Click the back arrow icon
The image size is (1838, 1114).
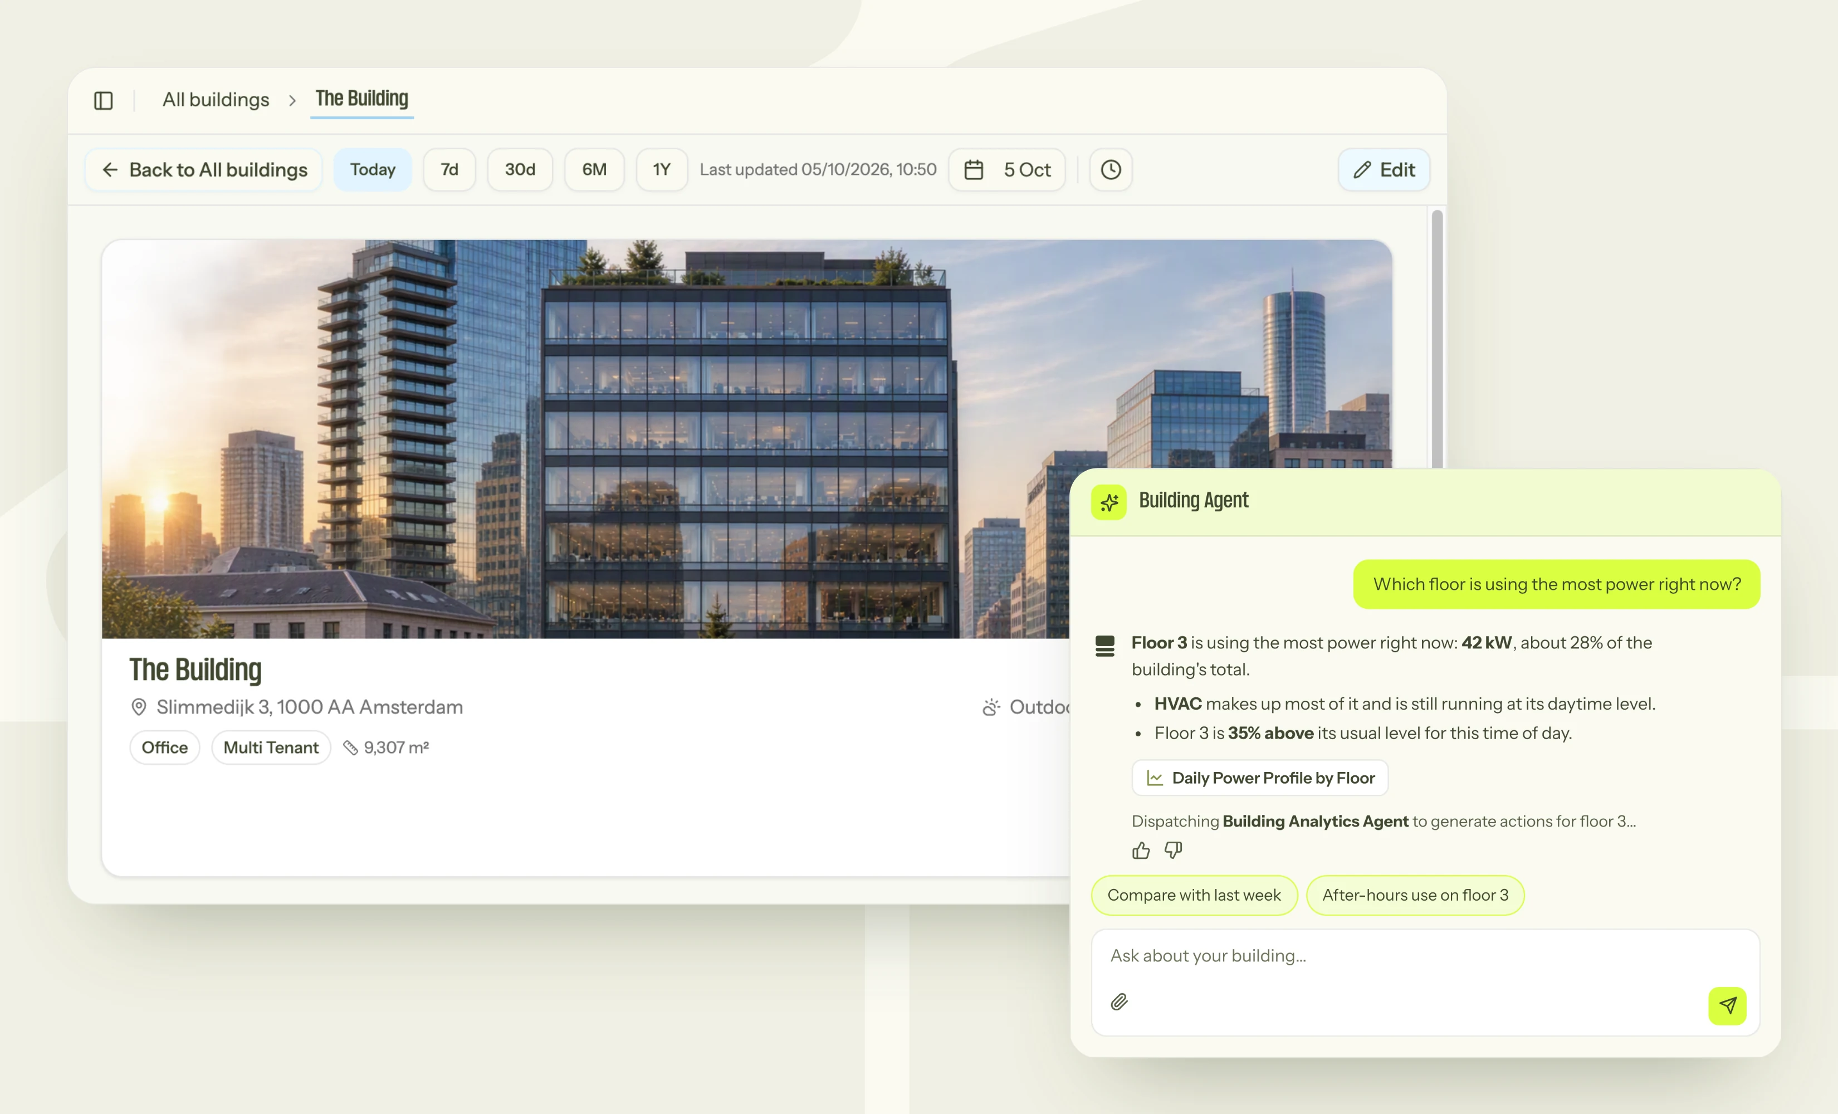[x=110, y=170]
